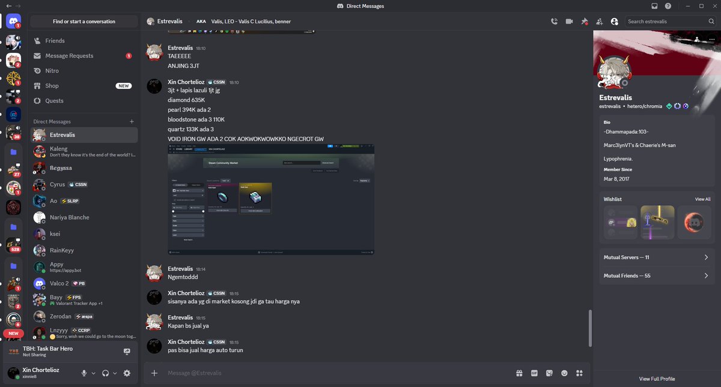Click the CSSN server tag at 18:10
The height and width of the screenshot is (387, 721).
(x=215, y=82)
